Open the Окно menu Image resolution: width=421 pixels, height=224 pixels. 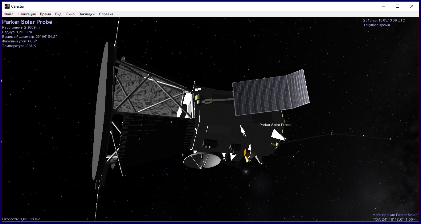click(70, 14)
